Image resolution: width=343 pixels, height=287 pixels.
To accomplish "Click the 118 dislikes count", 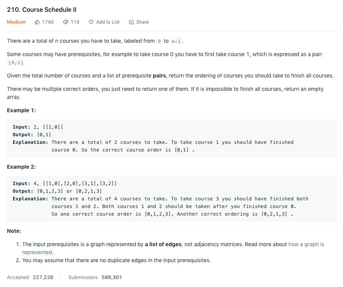I will pyautogui.click(x=75, y=22).
